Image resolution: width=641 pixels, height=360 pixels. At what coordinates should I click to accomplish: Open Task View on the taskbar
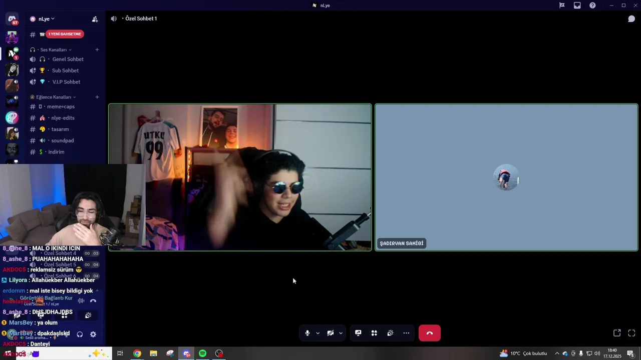pyautogui.click(x=120, y=353)
